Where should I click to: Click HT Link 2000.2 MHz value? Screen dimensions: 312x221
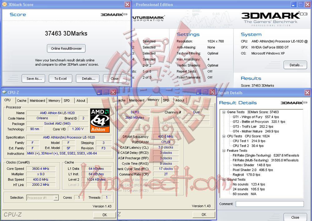41,185
